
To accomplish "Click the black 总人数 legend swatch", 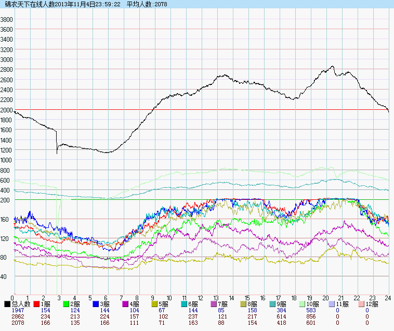I will click(x=7, y=304).
